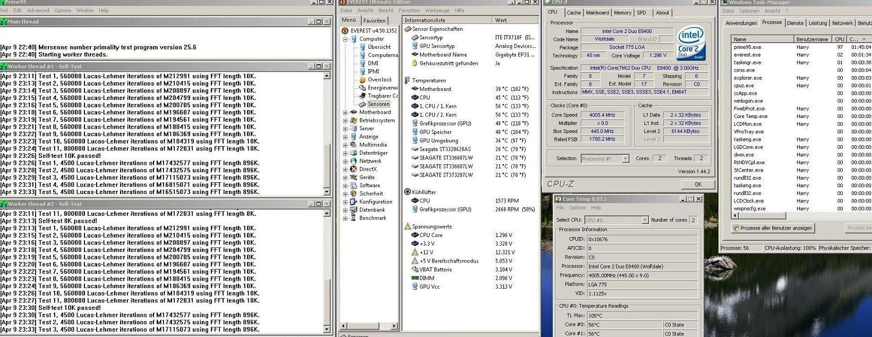Click the Temperaturen thermometer icon
872x337 pixels.
click(407, 80)
